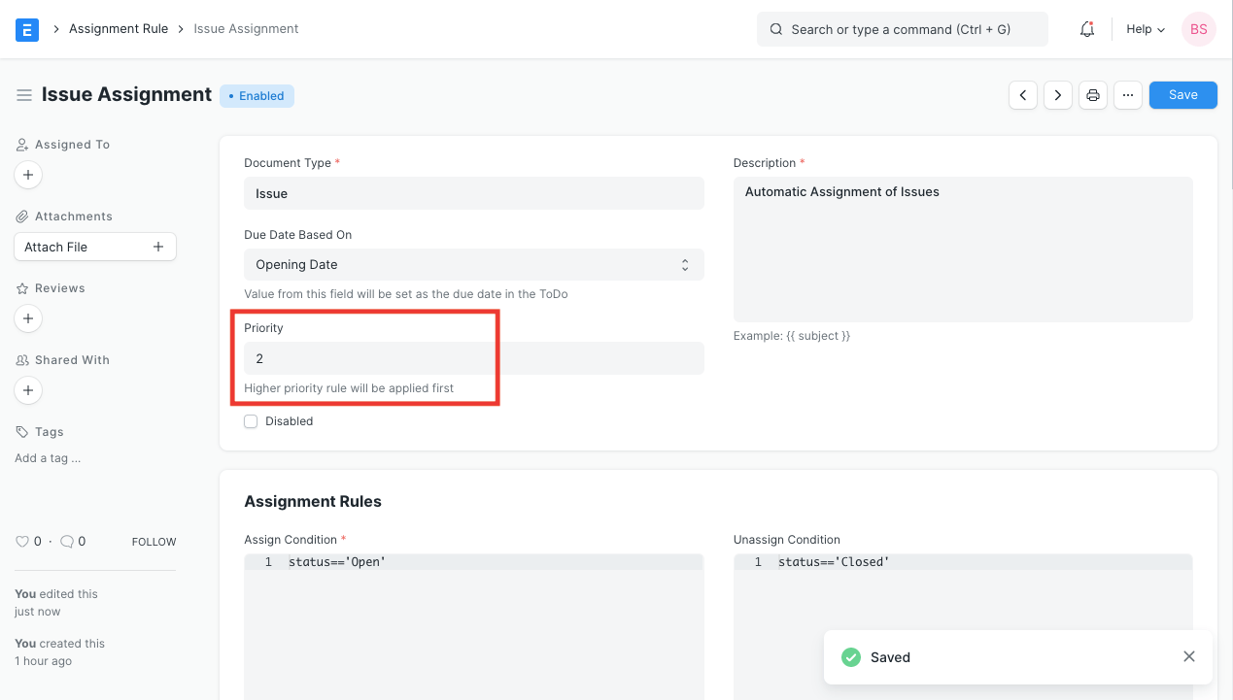1233x700 pixels.
Task: Dismiss the Saved notification
Action: click(1189, 657)
